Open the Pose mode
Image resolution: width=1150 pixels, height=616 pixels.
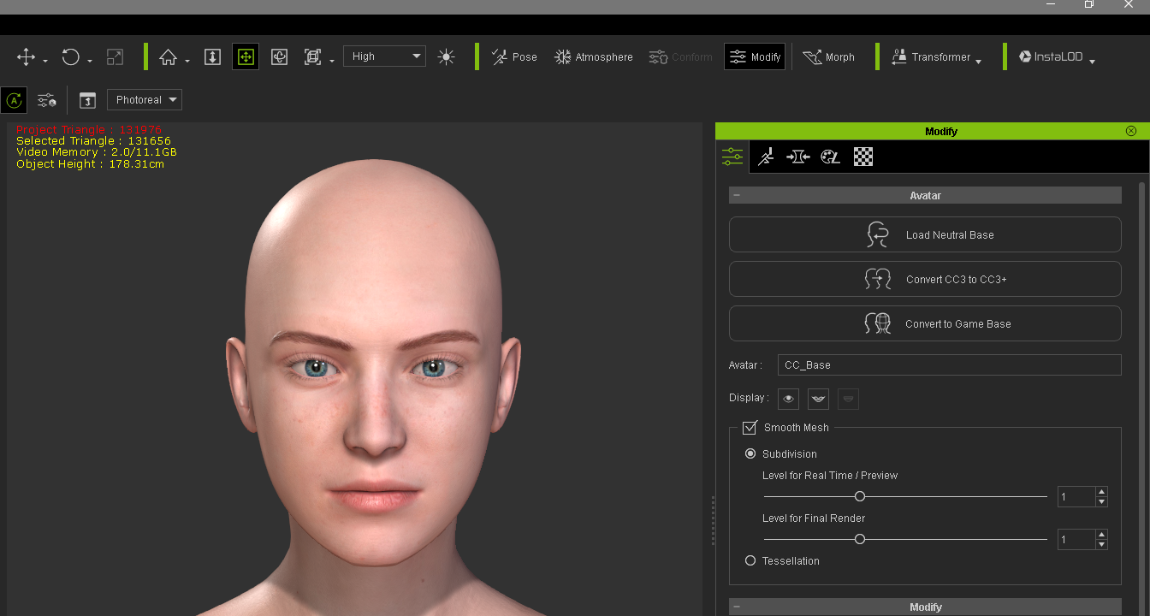tap(514, 57)
